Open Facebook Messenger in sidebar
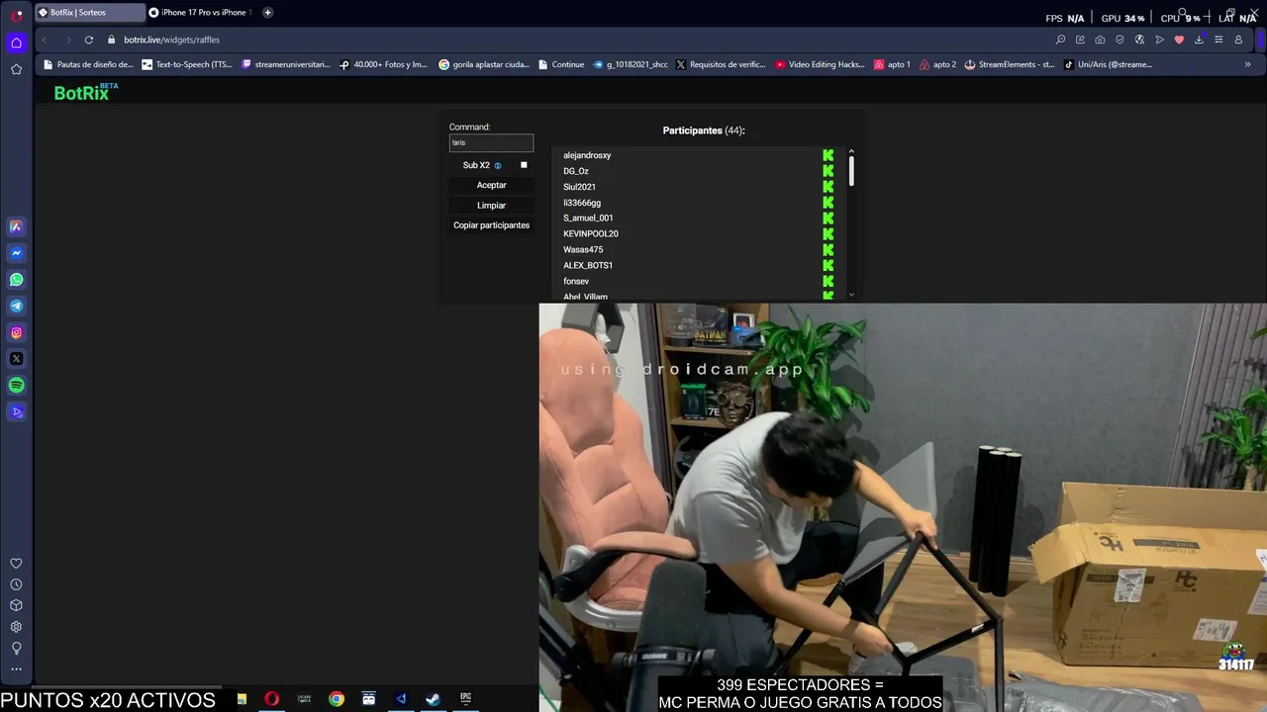Screen dimensions: 1267x712 17,253
